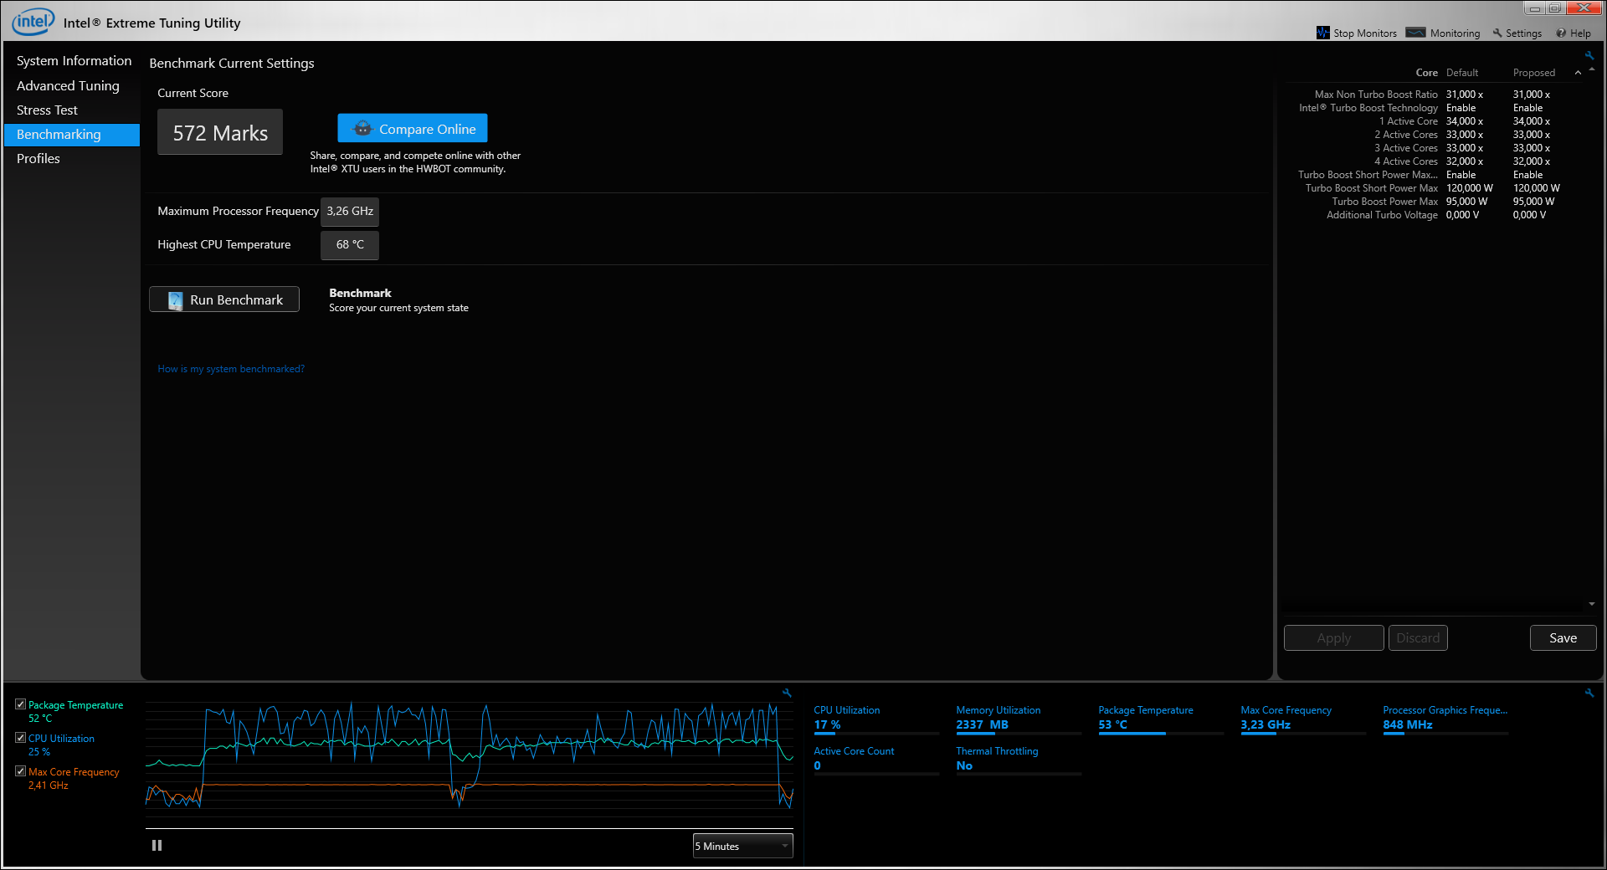Enable or disable the Package Temperature graph checkbox
This screenshot has width=1607, height=870.
point(21,704)
